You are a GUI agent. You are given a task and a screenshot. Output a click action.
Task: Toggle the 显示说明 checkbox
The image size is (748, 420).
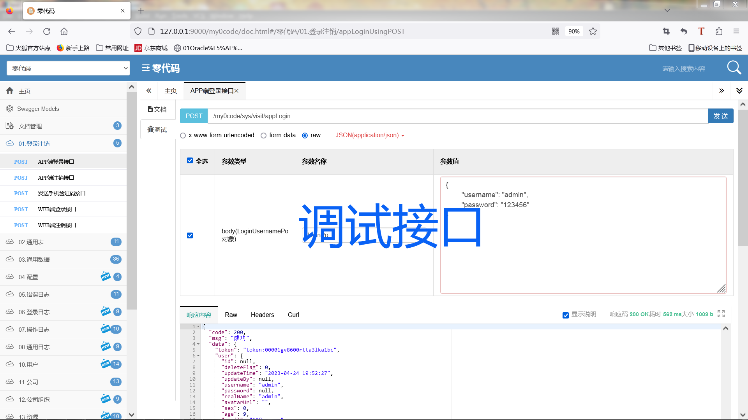(566, 315)
